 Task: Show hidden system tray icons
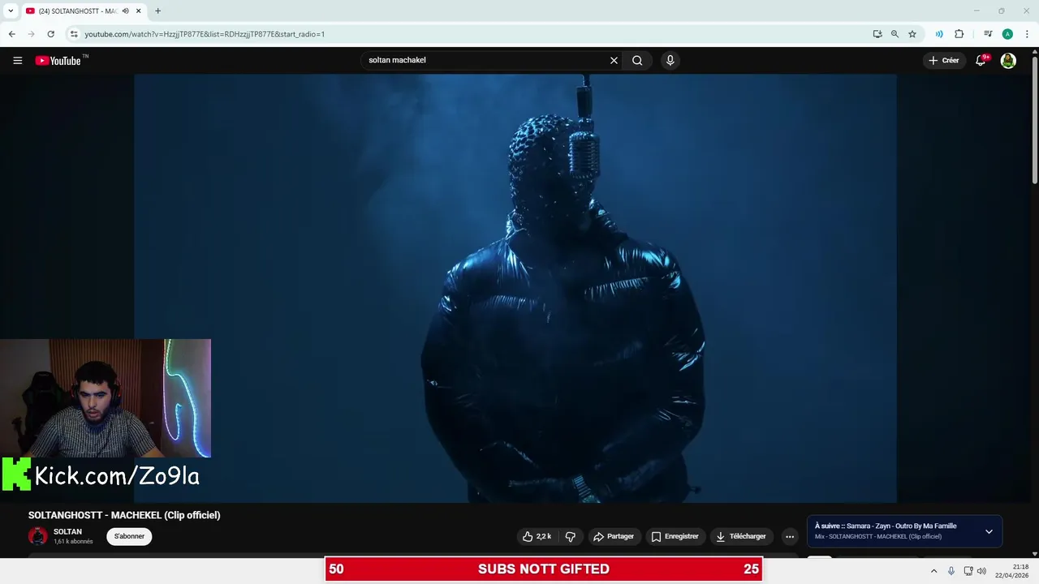(933, 571)
